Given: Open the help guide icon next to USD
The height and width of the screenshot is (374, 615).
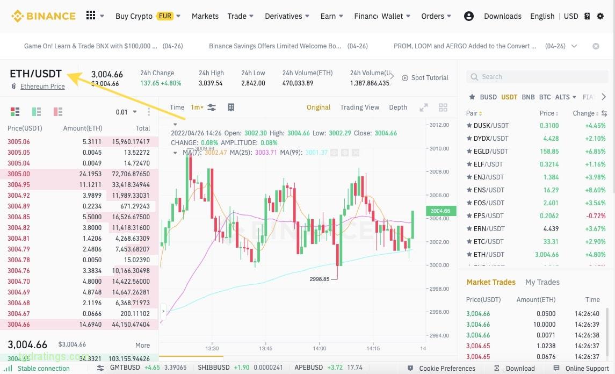Looking at the screenshot, I should point(587,16).
